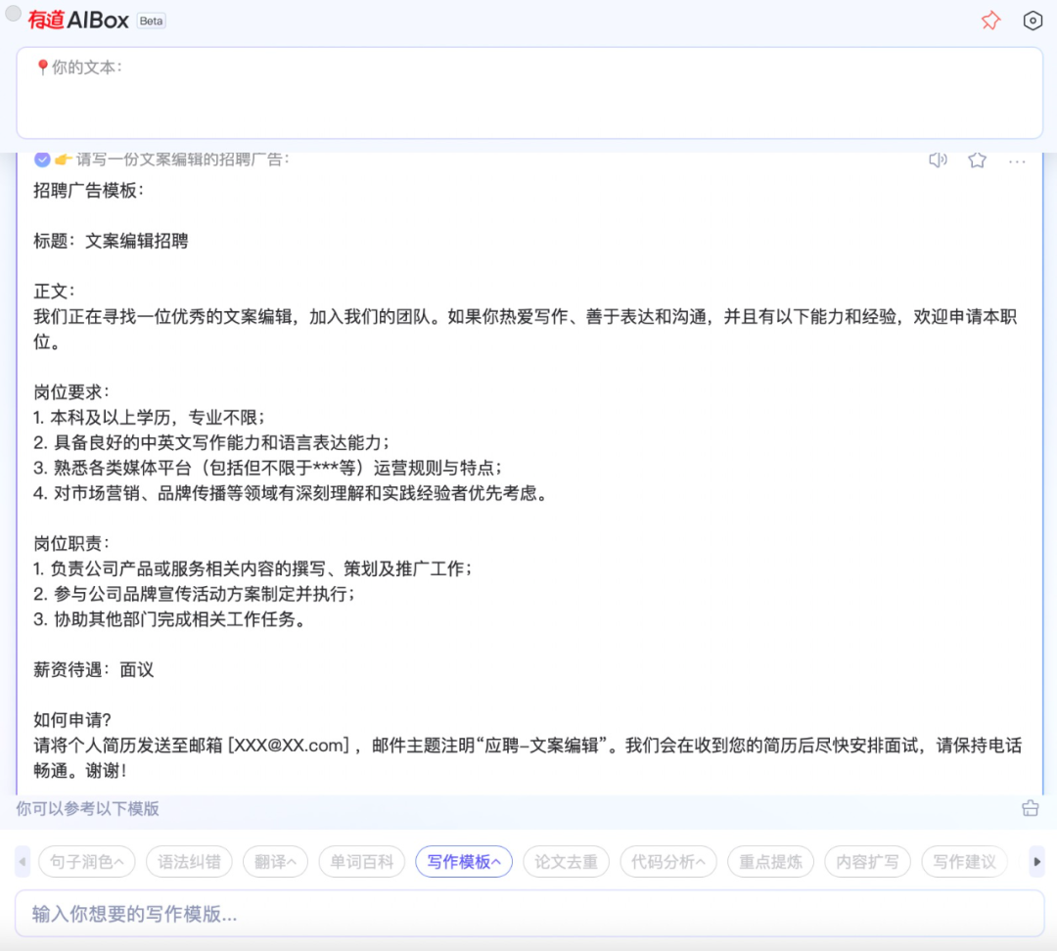Click the line 协助其他部门完成相关工作任务

coord(169,618)
